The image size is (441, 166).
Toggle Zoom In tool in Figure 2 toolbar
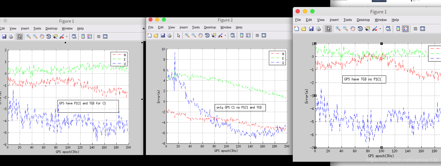pyautogui.click(x=187, y=35)
